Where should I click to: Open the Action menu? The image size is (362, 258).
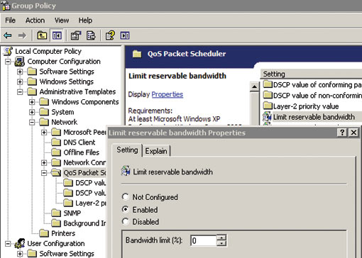[35, 21]
